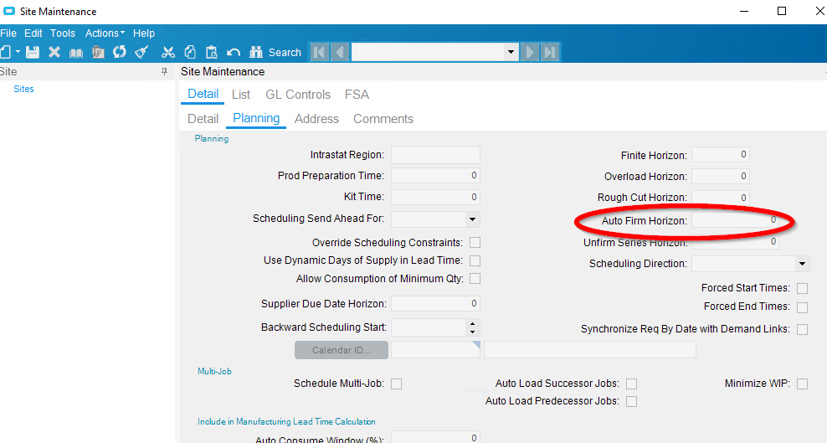Image resolution: width=827 pixels, height=443 pixels.
Task: Click the open book icon
Action: tap(76, 52)
